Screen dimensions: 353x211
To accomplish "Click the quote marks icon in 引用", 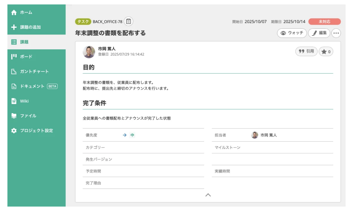I will pos(302,51).
